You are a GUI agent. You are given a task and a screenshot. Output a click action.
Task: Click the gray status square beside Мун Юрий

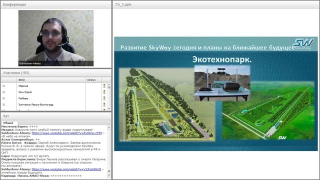(3, 92)
